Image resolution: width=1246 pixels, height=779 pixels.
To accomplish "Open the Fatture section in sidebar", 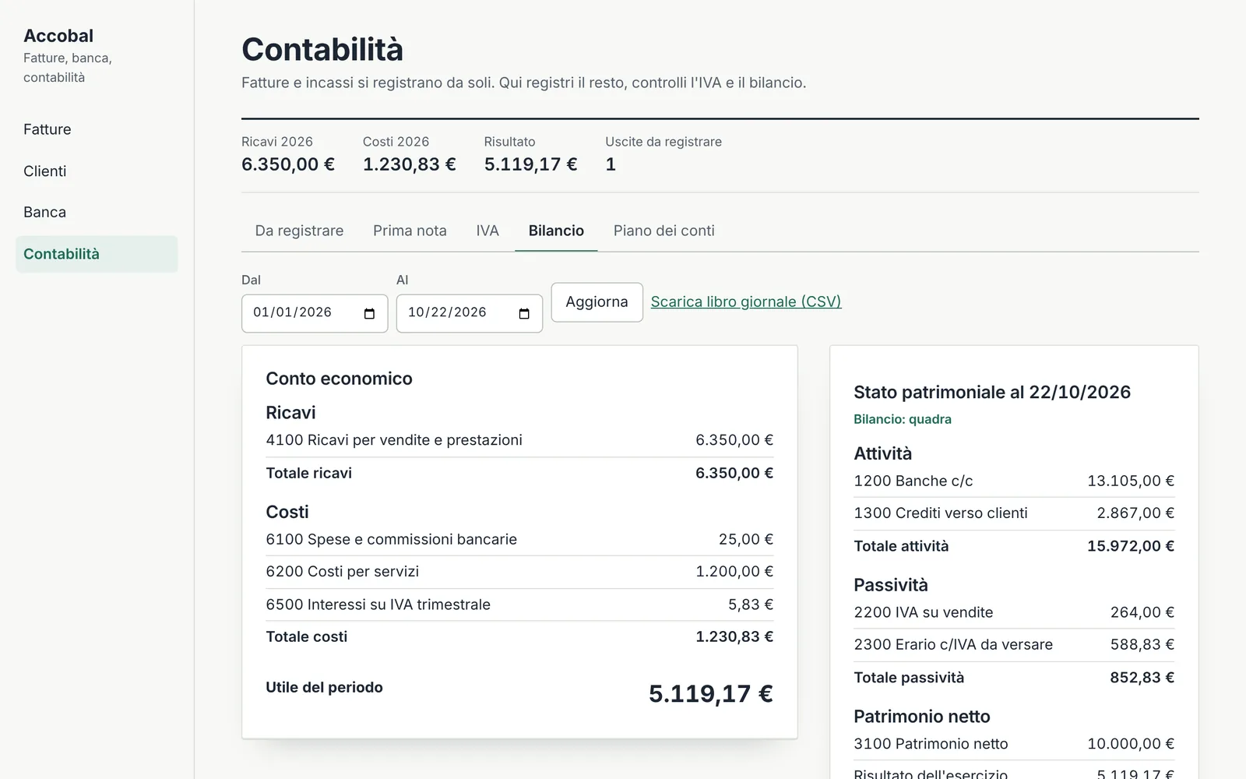I will (x=97, y=129).
